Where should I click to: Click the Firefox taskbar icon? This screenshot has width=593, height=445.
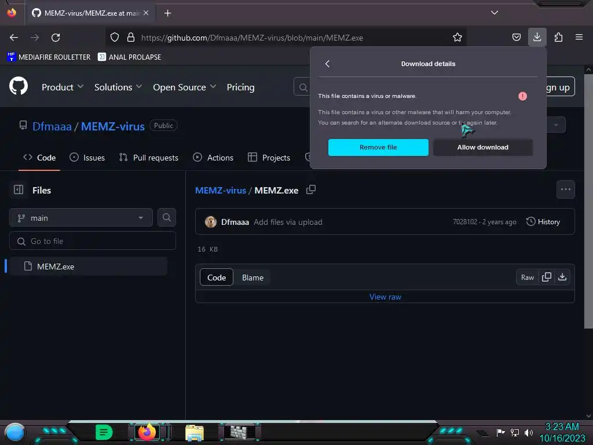click(x=147, y=432)
